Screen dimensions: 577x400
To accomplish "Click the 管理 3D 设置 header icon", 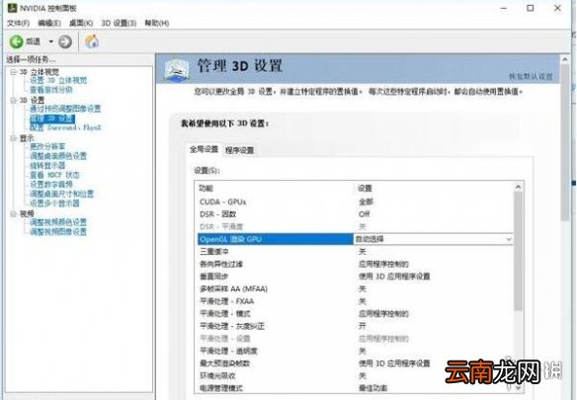I will 177,69.
